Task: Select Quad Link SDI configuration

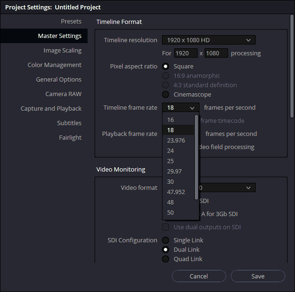Action: click(x=166, y=259)
